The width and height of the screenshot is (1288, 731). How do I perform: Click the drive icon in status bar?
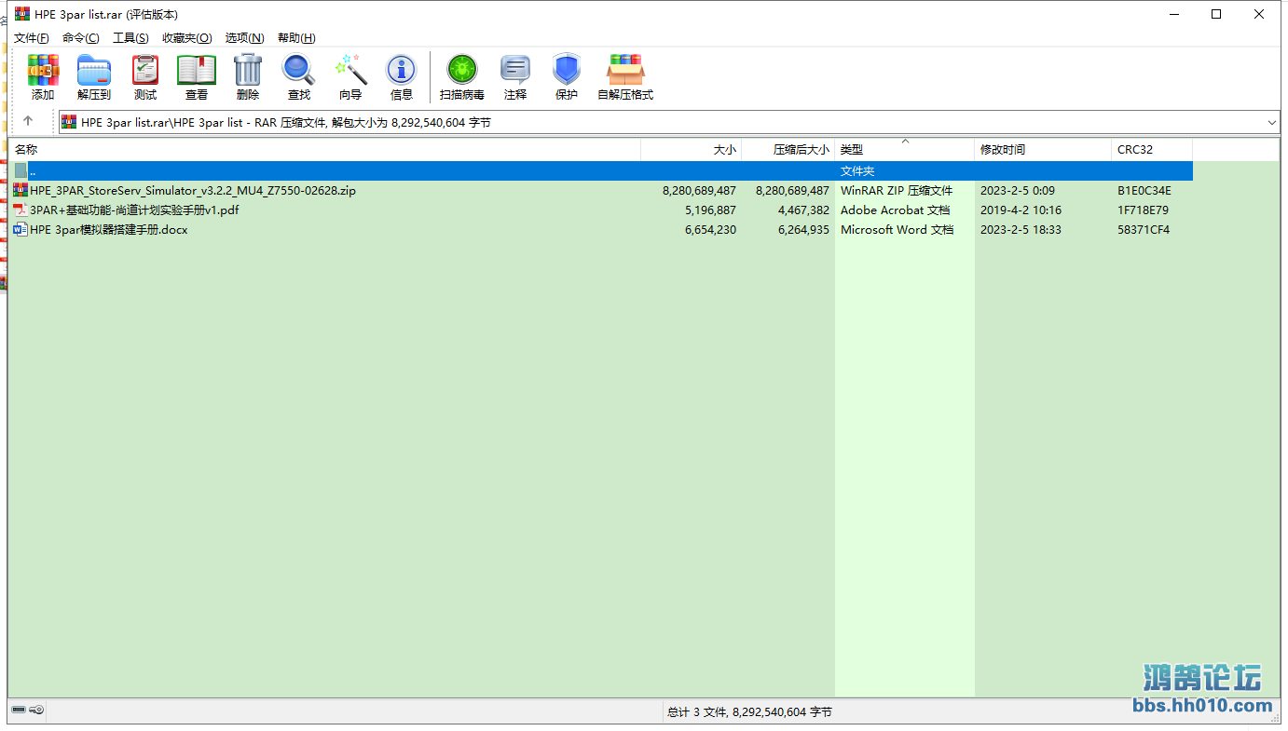pos(19,711)
